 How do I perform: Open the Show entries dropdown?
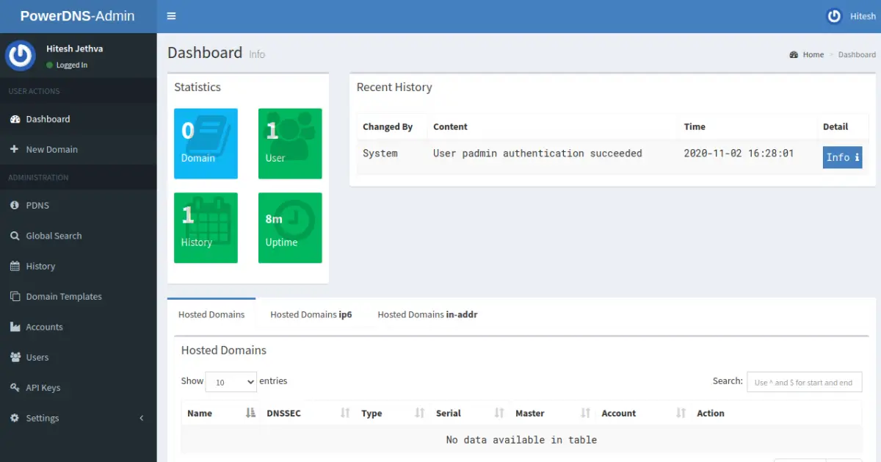click(x=231, y=382)
